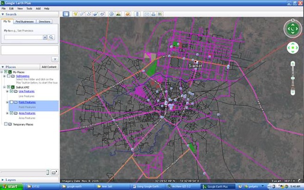The image size is (304, 190).
Task: Open the Add menu
Action: pos(38,9)
